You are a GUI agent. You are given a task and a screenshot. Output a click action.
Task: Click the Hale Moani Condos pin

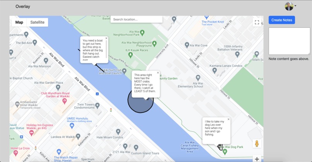click(x=118, y=131)
